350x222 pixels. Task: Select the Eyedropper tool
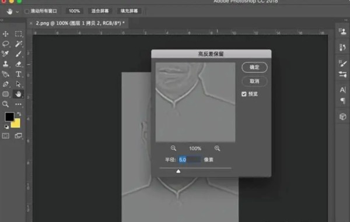(x=6, y=54)
